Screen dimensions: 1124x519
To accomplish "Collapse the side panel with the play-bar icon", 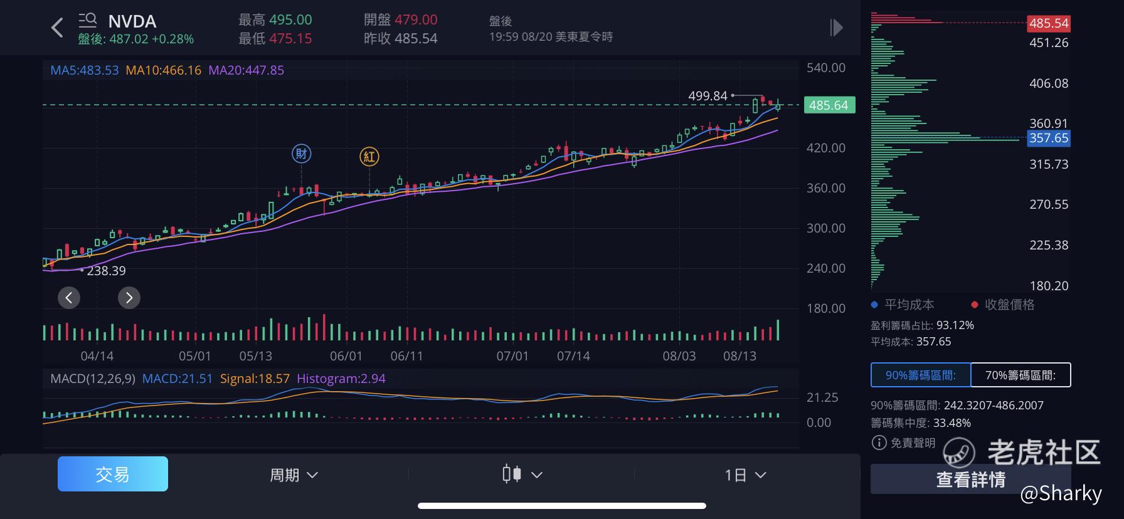I will [x=835, y=28].
